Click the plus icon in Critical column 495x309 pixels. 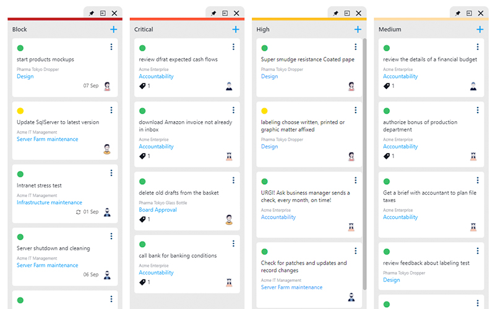236,29
